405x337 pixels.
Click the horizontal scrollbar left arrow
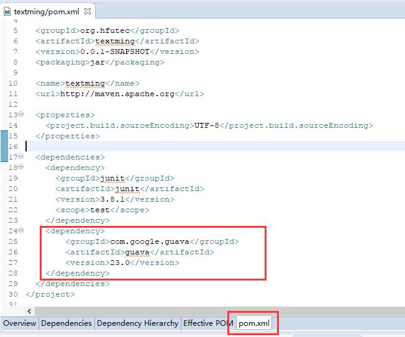pos(29,311)
